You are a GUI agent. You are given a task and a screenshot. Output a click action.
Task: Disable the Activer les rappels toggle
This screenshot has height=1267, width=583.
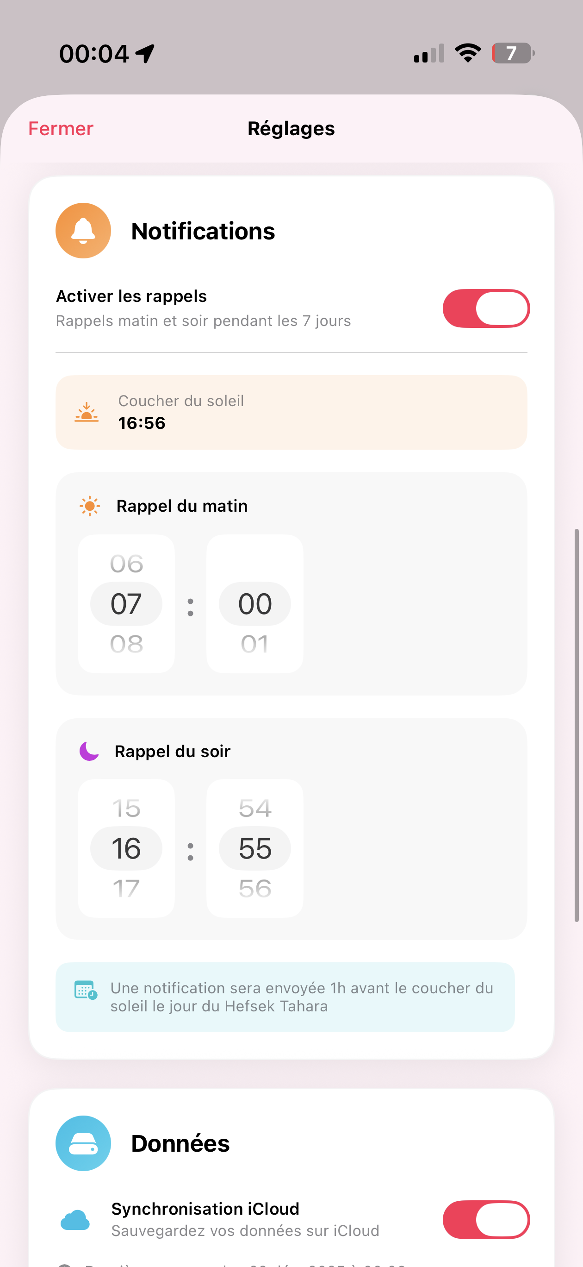[x=486, y=308]
